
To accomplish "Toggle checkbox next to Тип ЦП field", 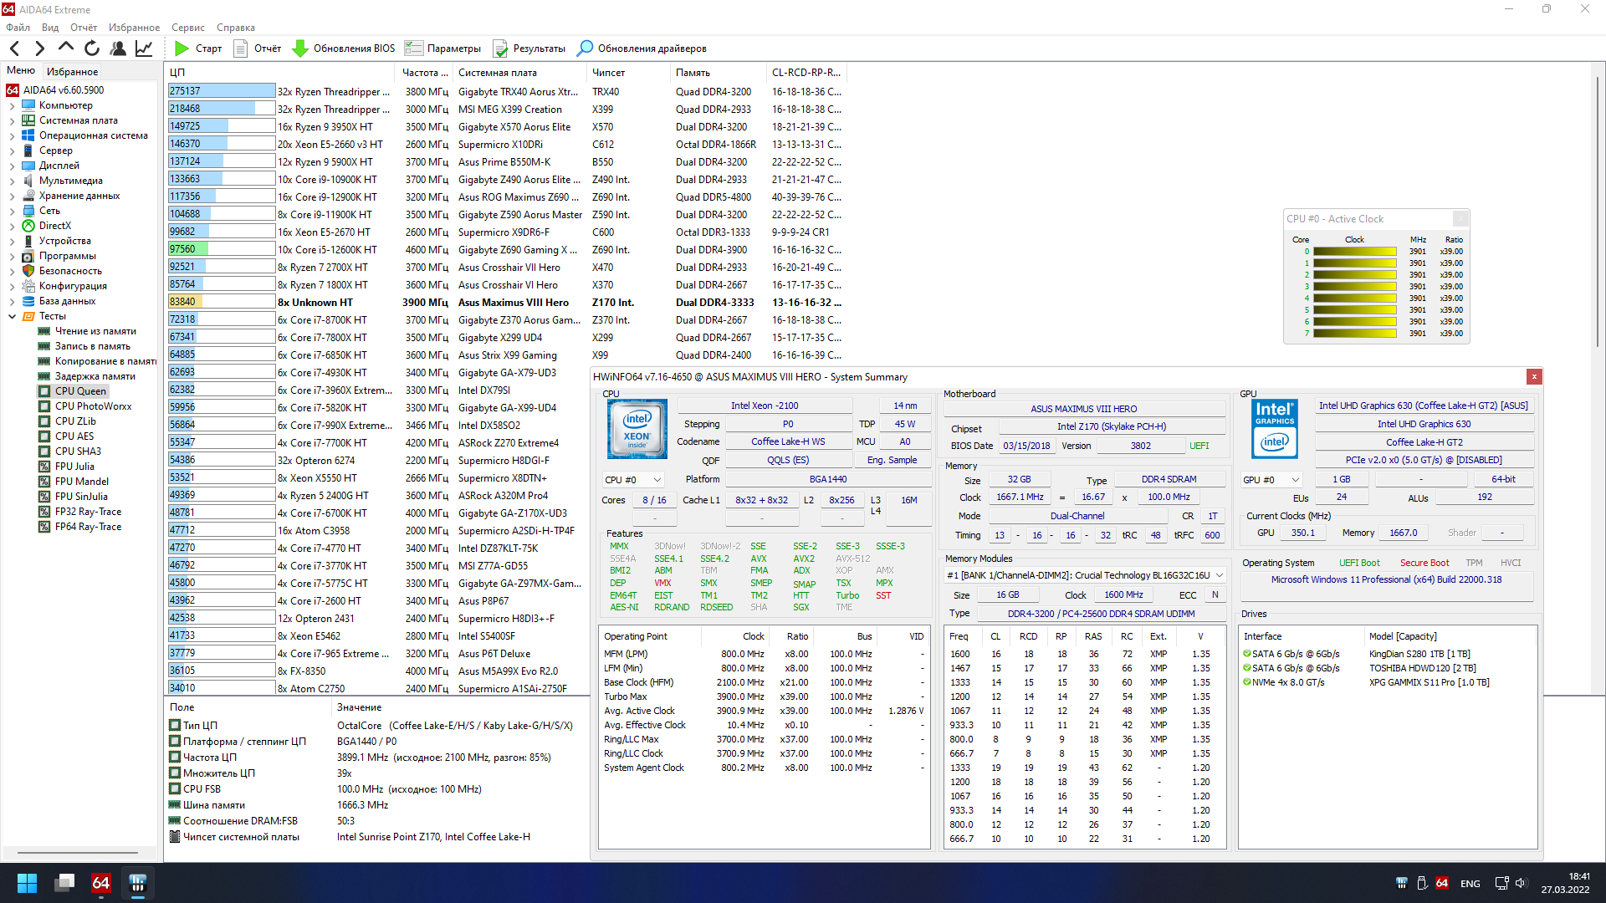I will tap(175, 726).
